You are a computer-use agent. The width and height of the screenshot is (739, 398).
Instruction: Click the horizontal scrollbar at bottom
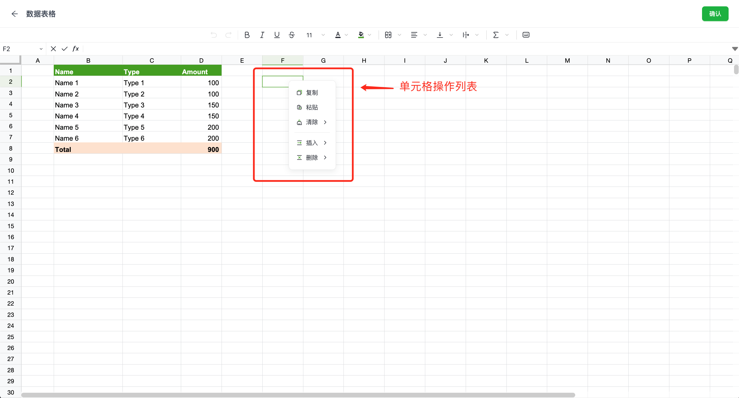[x=298, y=395]
